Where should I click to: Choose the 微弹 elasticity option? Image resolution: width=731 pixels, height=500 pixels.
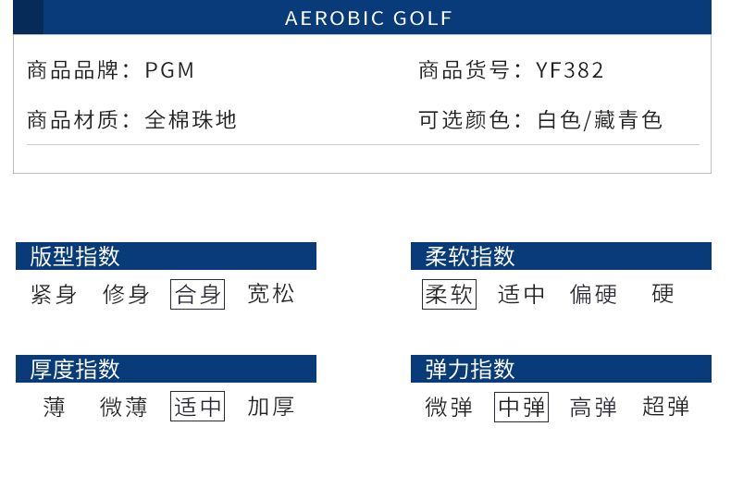(x=449, y=407)
